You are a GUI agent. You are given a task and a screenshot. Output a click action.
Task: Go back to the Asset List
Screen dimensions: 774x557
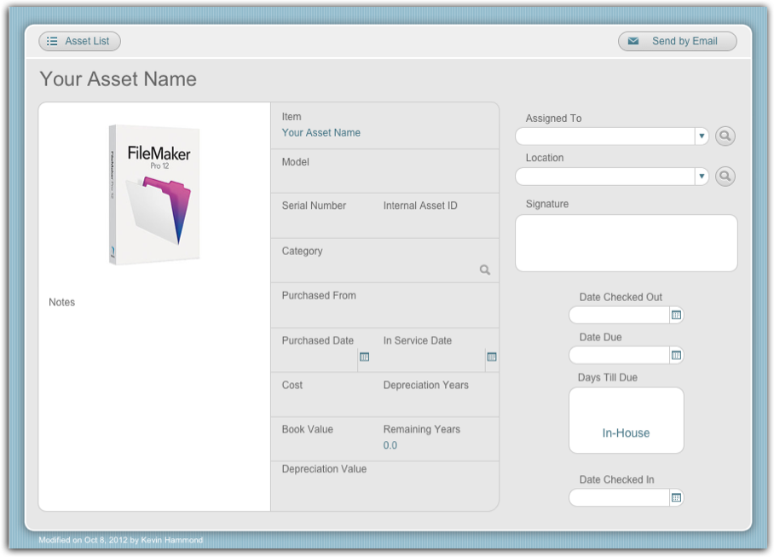tap(79, 40)
